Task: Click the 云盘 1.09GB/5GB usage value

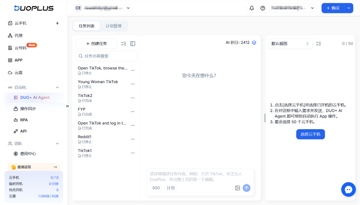Action: click(48, 196)
